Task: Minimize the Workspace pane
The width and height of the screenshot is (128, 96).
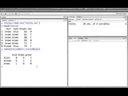Action: 124,17
